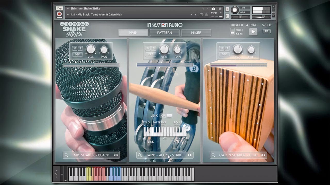Select previous sound for Tamb - Alum - Strike

[x=188, y=155]
